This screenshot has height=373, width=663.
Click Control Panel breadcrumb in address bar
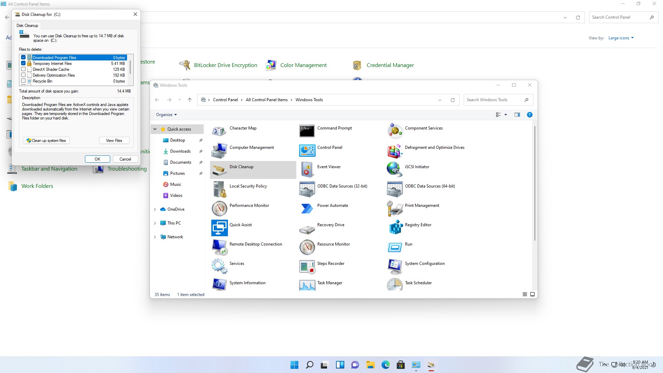tap(225, 100)
